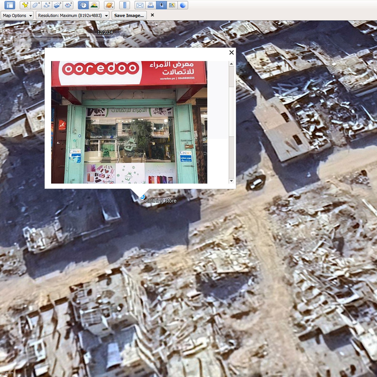Click the balloon scrollbar up arrow
Screen dimensions: 377x377
231,64
